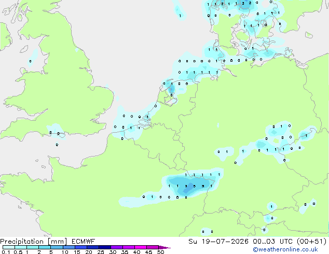Click the '[mm]' unit label
The image size is (329, 254).
pyautogui.click(x=57, y=242)
